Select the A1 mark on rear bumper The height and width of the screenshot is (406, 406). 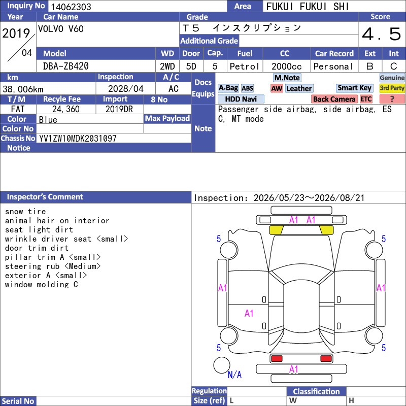(294, 369)
